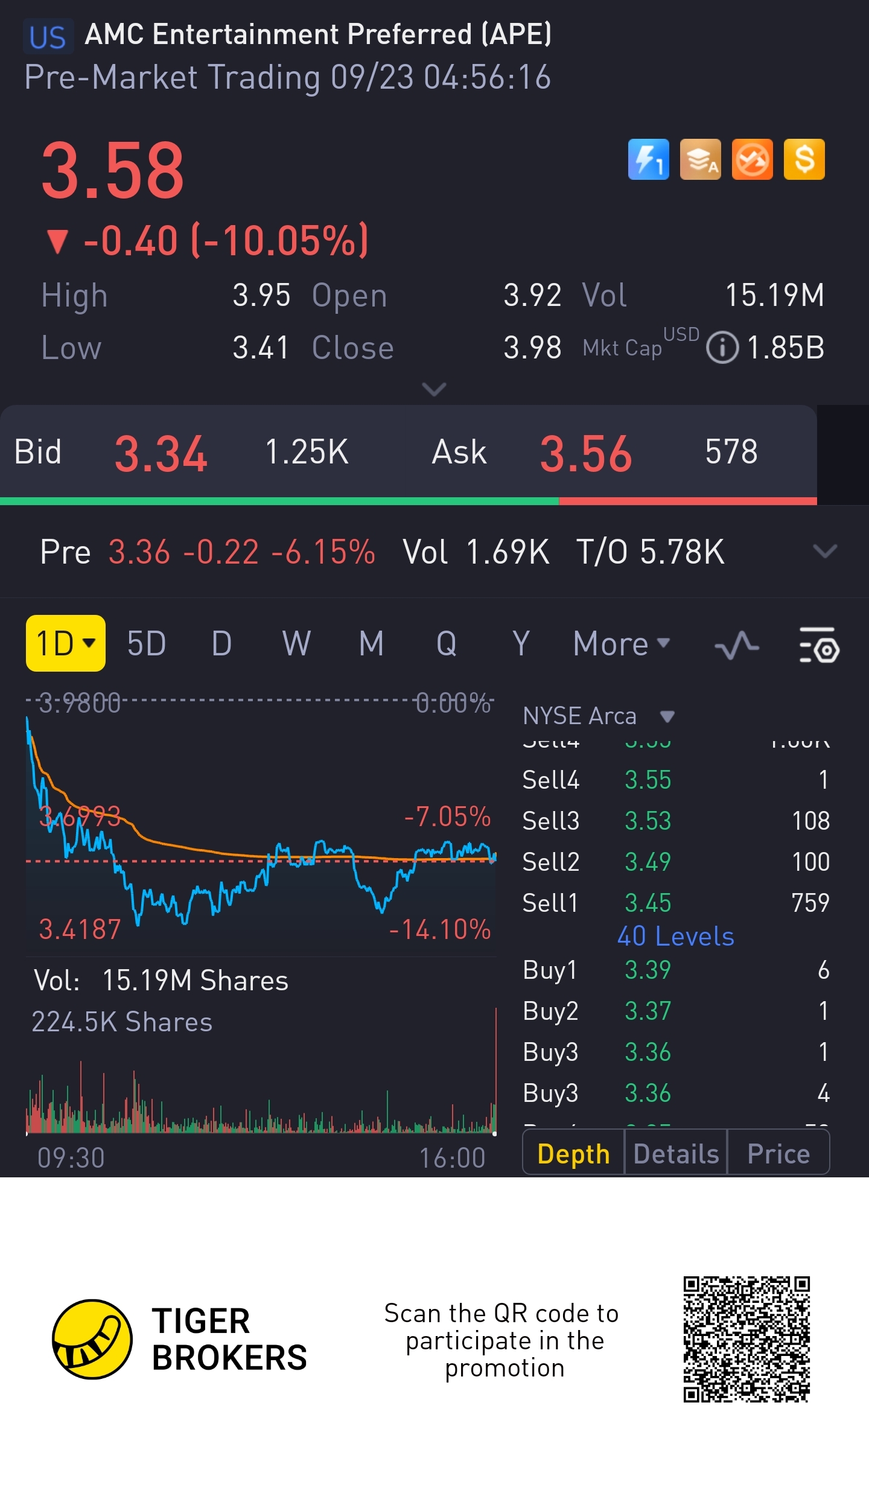Tap the Tiger Brokers logo
Viewport: 869px width, 1502px height.
(x=92, y=1339)
